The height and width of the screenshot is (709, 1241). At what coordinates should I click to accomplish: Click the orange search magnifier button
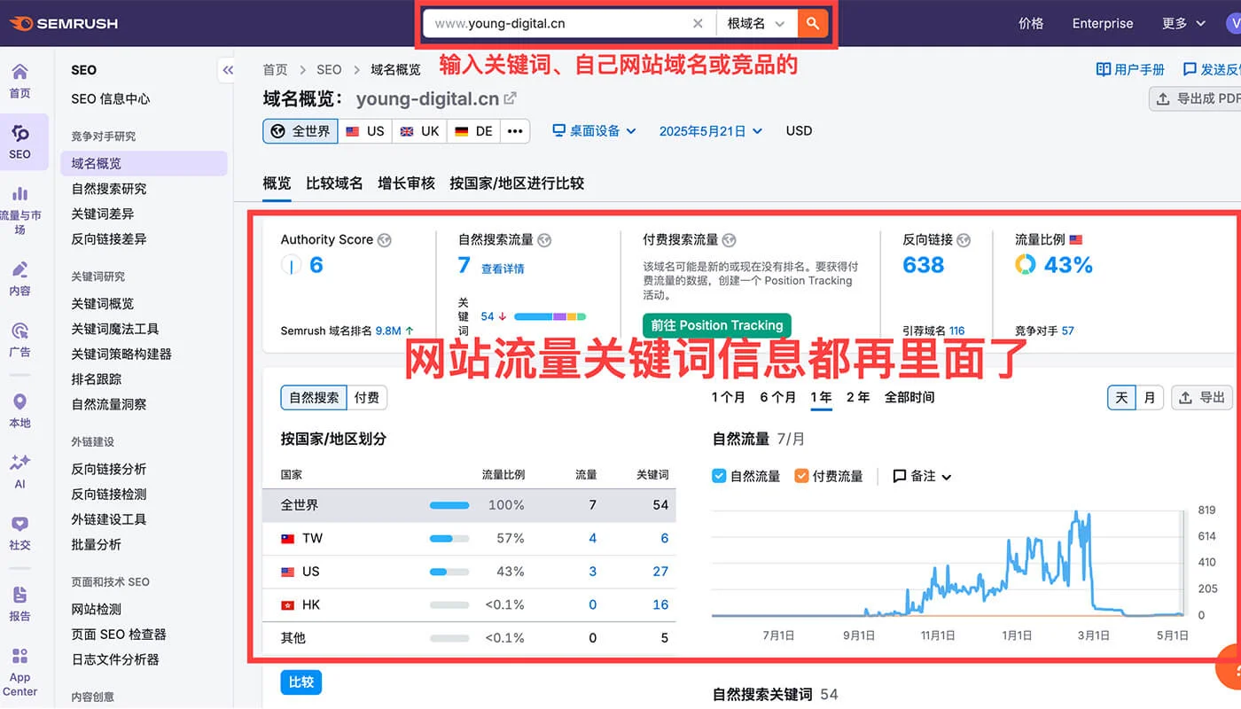pyautogui.click(x=812, y=23)
